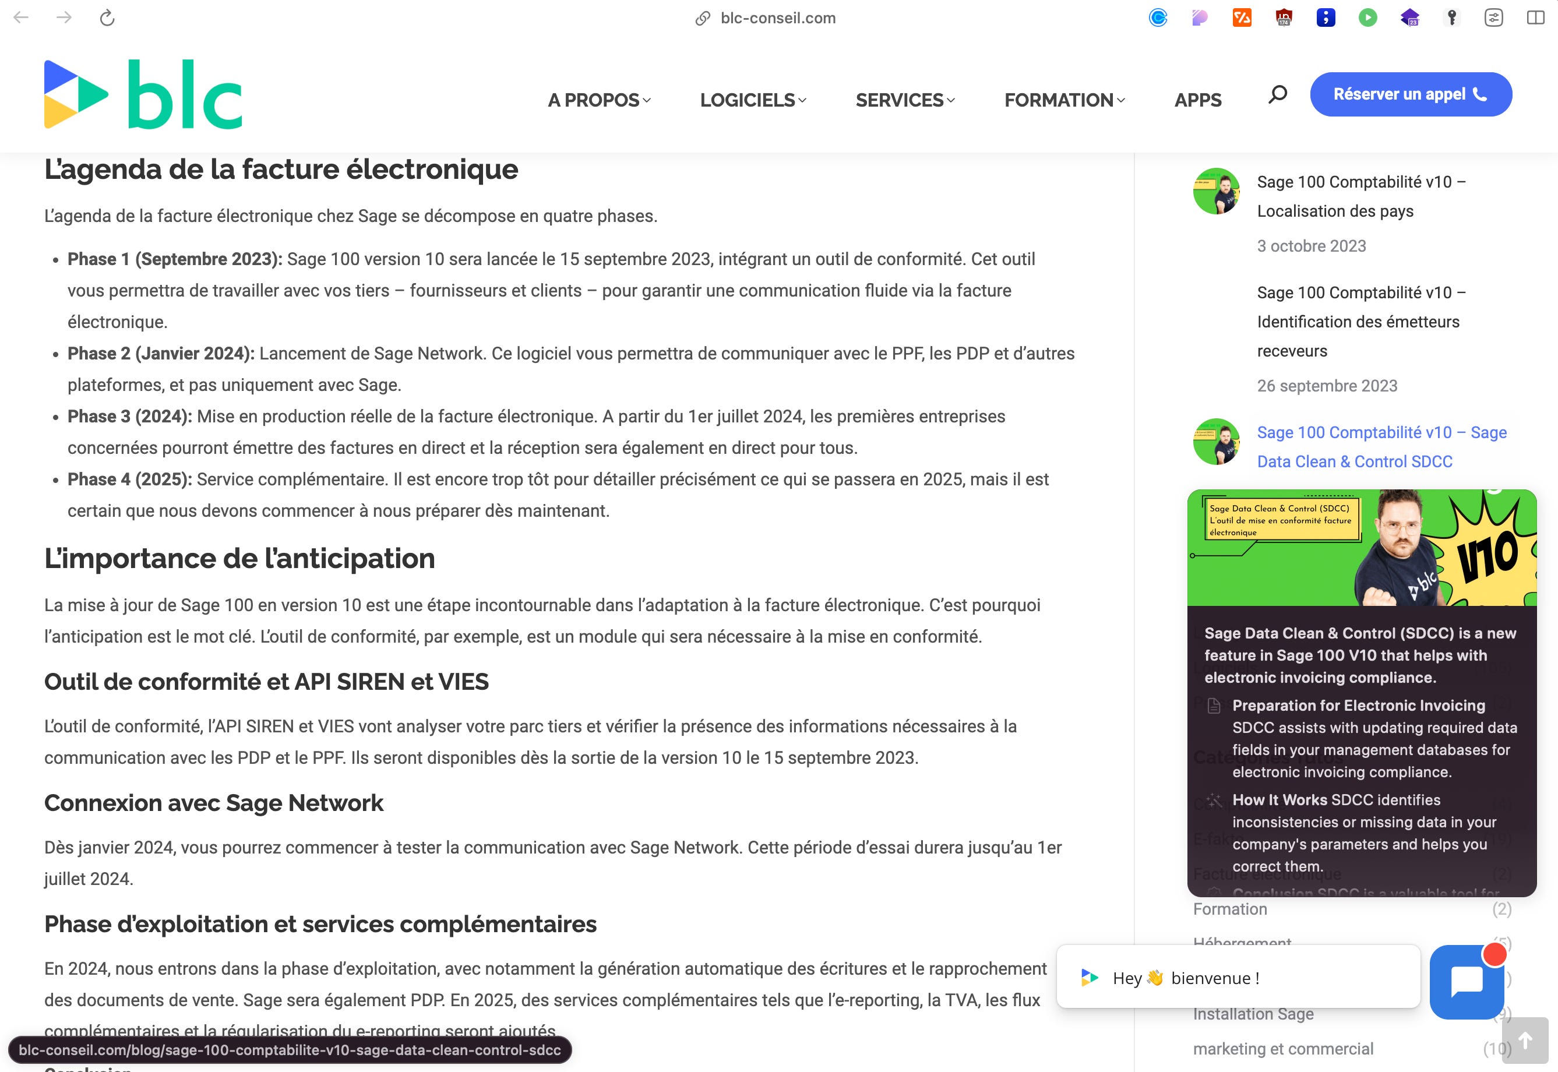Open the Formation category link
Screen dimensions: 1558x1072
pyautogui.click(x=1229, y=909)
